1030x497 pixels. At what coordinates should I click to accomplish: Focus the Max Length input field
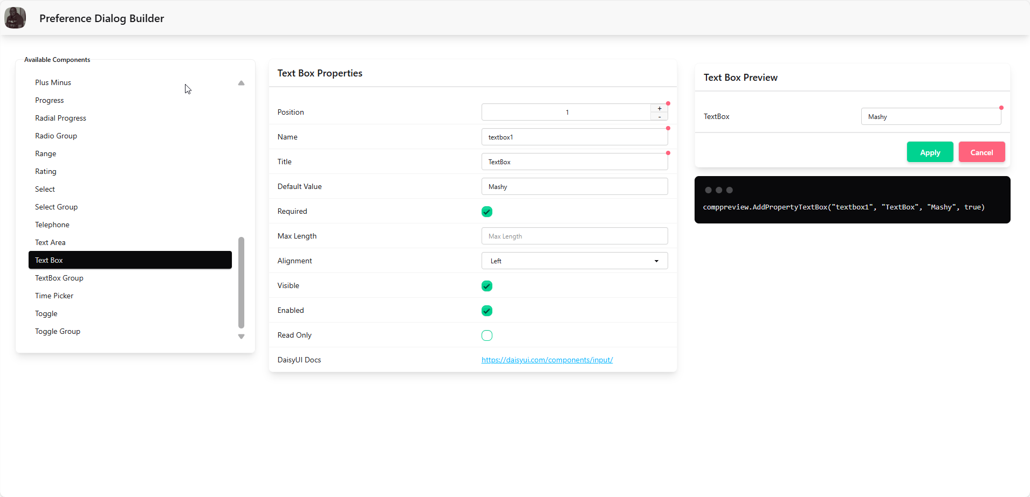574,236
